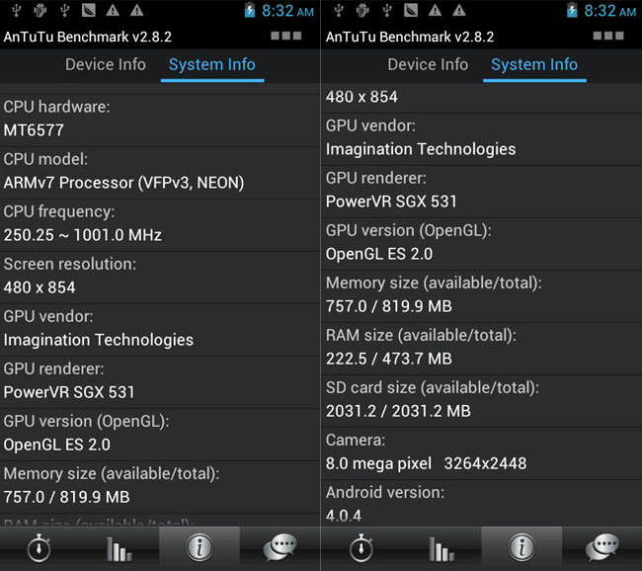Select Imagination Technologies in right screenshot
The width and height of the screenshot is (642, 571).
coord(421,149)
